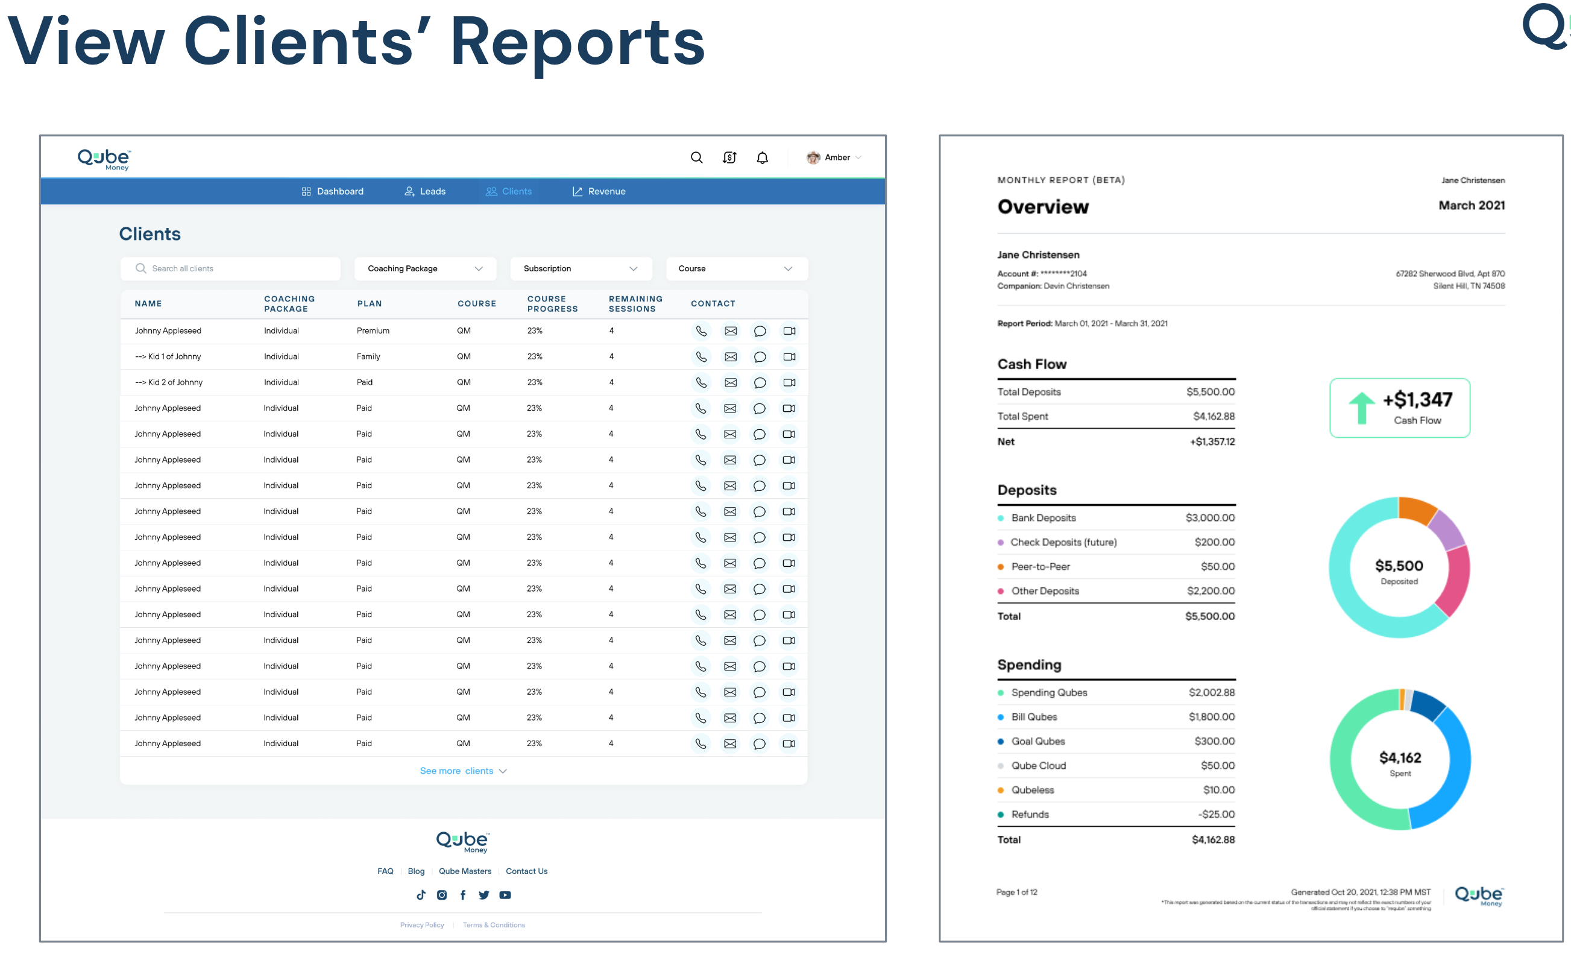
Task: Open the Facebook icon in the footer
Action: click(463, 895)
